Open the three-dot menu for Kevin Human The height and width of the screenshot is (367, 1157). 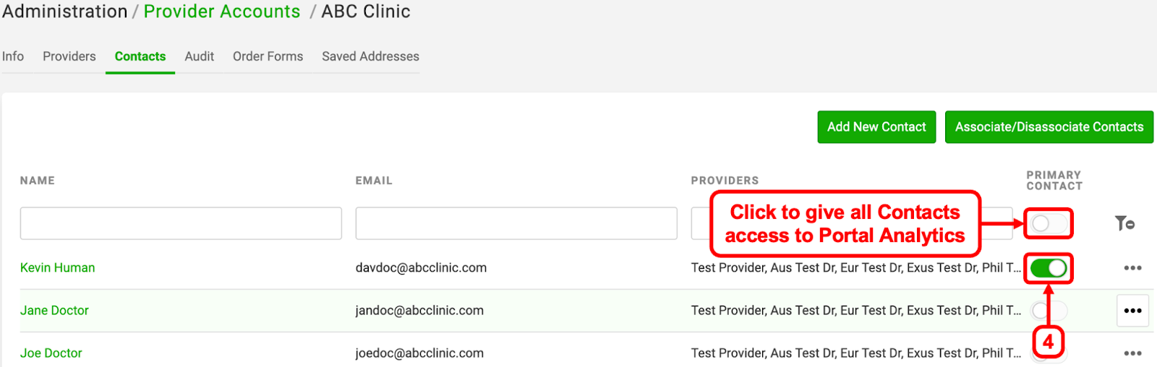click(1132, 268)
